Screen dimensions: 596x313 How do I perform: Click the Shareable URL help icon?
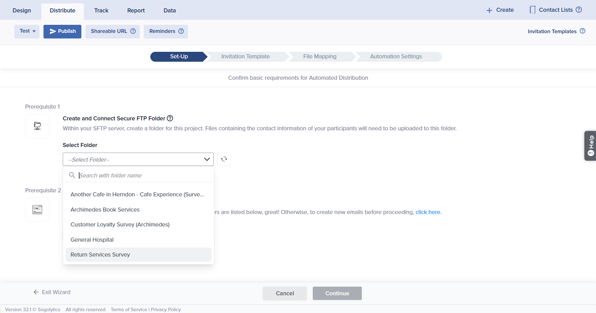[x=133, y=31]
